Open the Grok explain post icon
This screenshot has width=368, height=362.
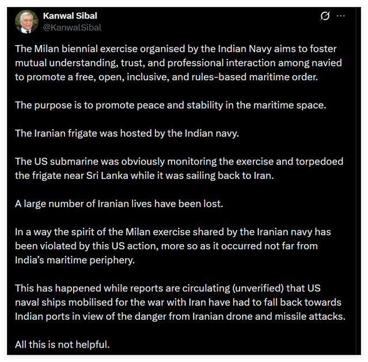tap(325, 16)
